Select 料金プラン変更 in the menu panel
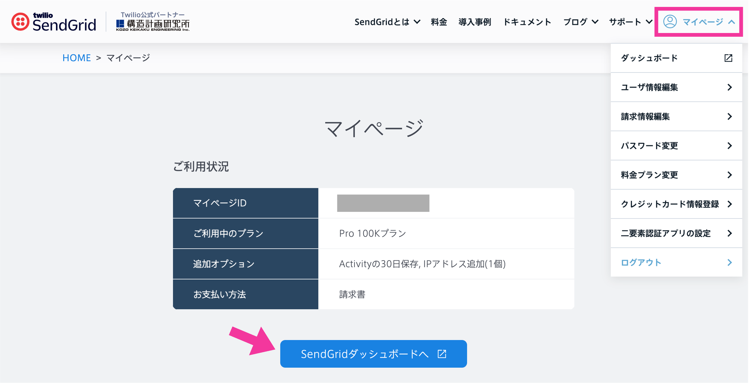The width and height of the screenshot is (749, 383). [650, 175]
